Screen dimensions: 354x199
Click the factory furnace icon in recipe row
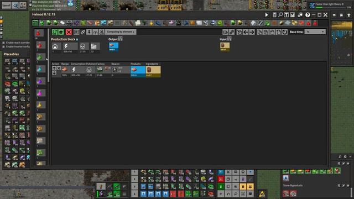[100, 70]
